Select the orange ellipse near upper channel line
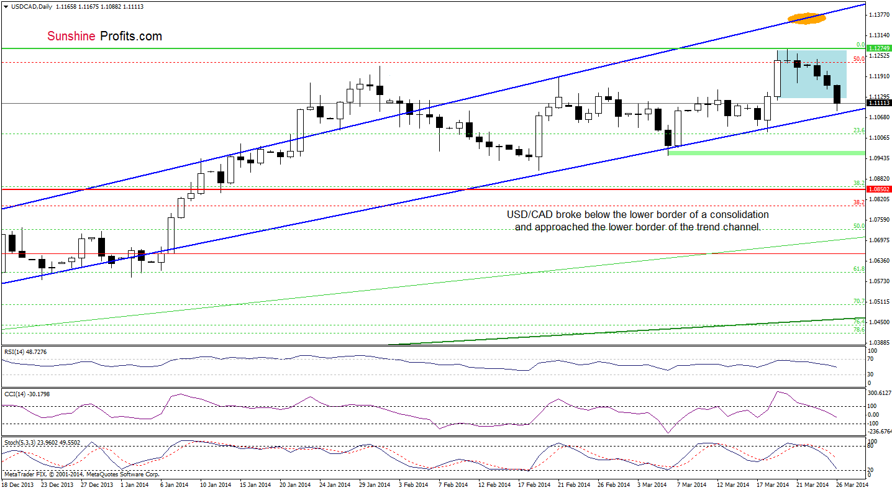 [x=808, y=19]
